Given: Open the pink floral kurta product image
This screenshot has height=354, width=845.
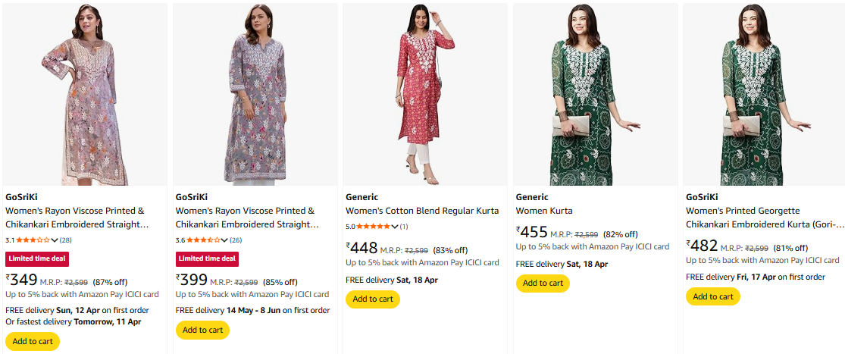Looking at the screenshot, I should [x=85, y=95].
